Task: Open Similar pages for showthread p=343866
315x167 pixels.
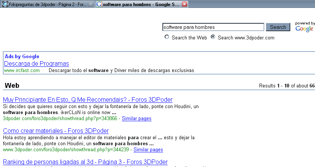Action: pyautogui.click(x=136, y=118)
